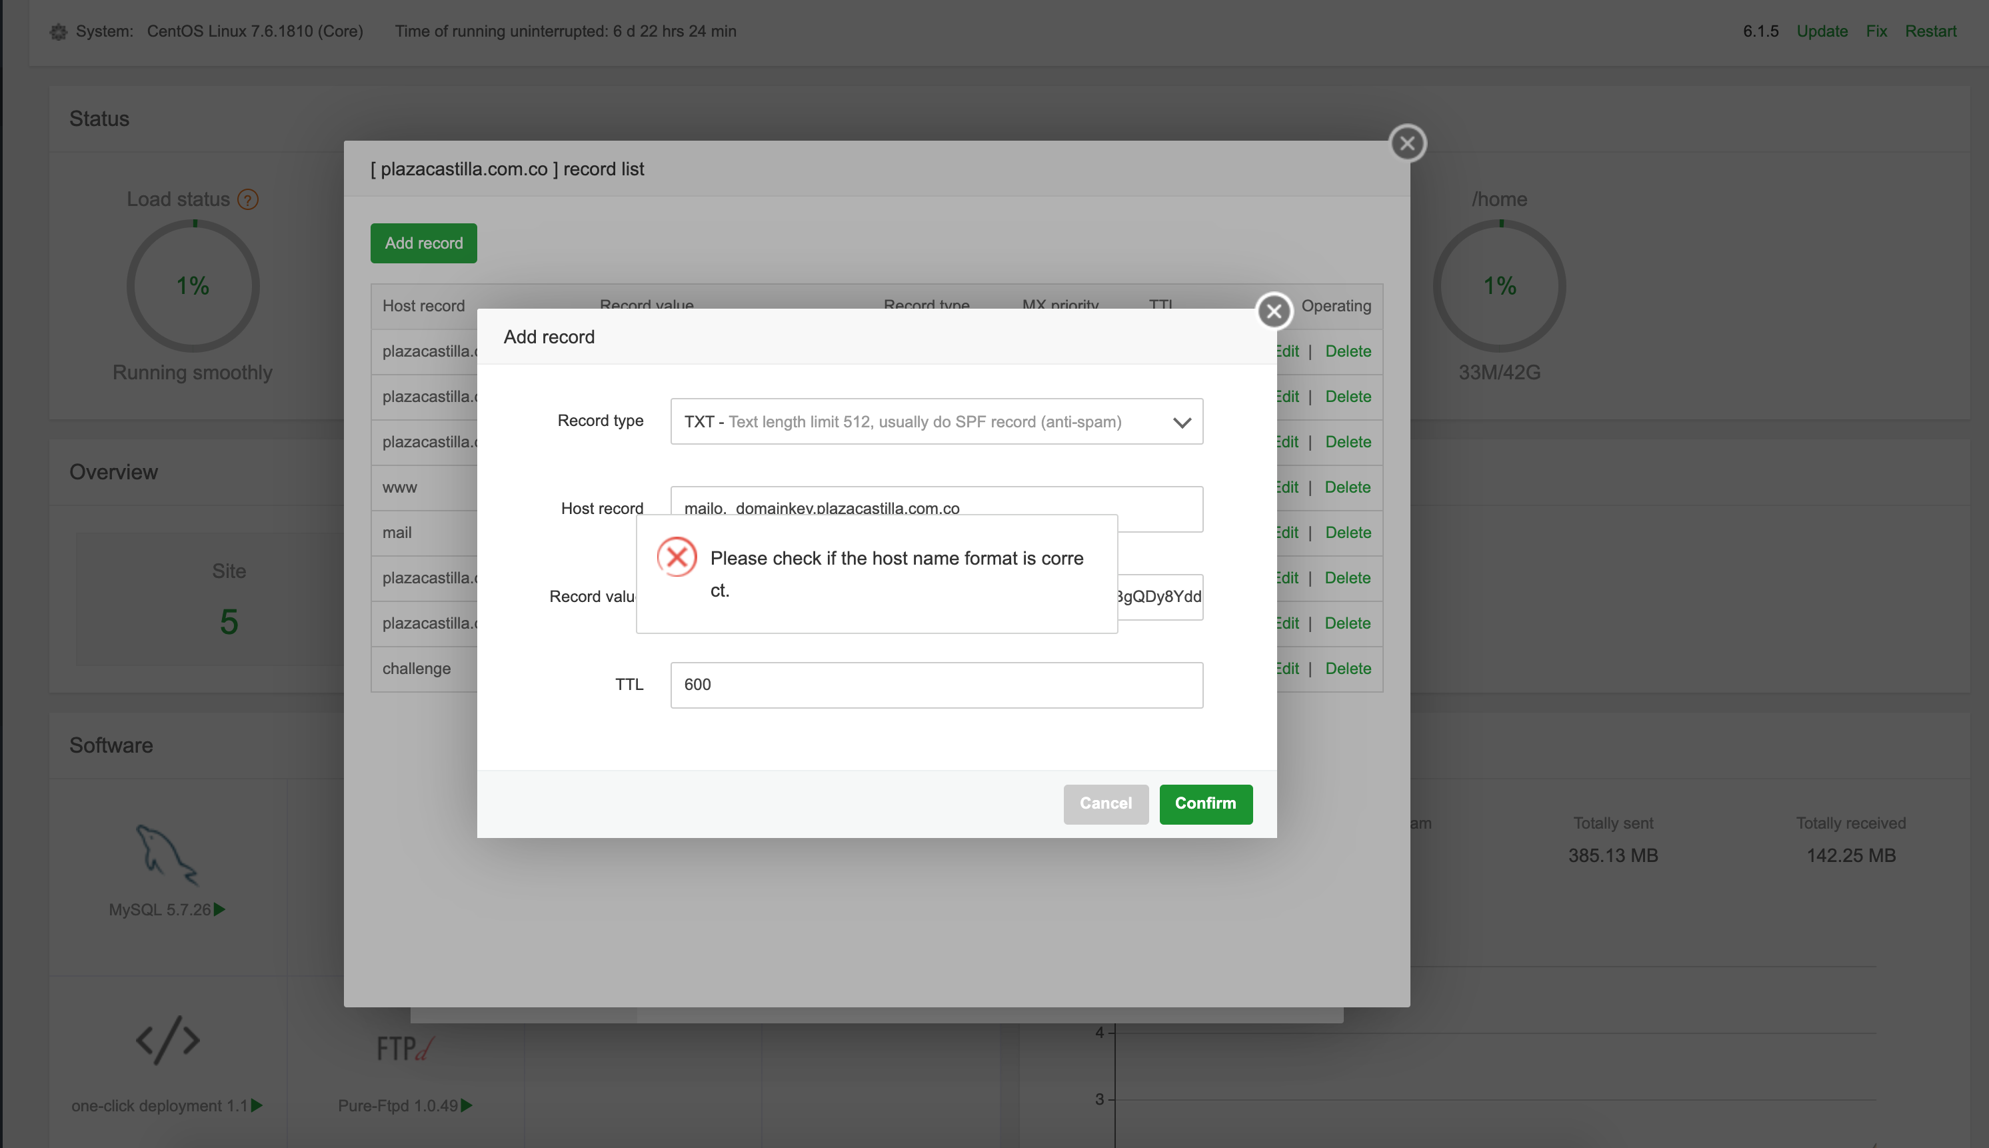The height and width of the screenshot is (1148, 1989).
Task: Expand MySQL 5.7.26 play arrow
Action: click(x=220, y=909)
